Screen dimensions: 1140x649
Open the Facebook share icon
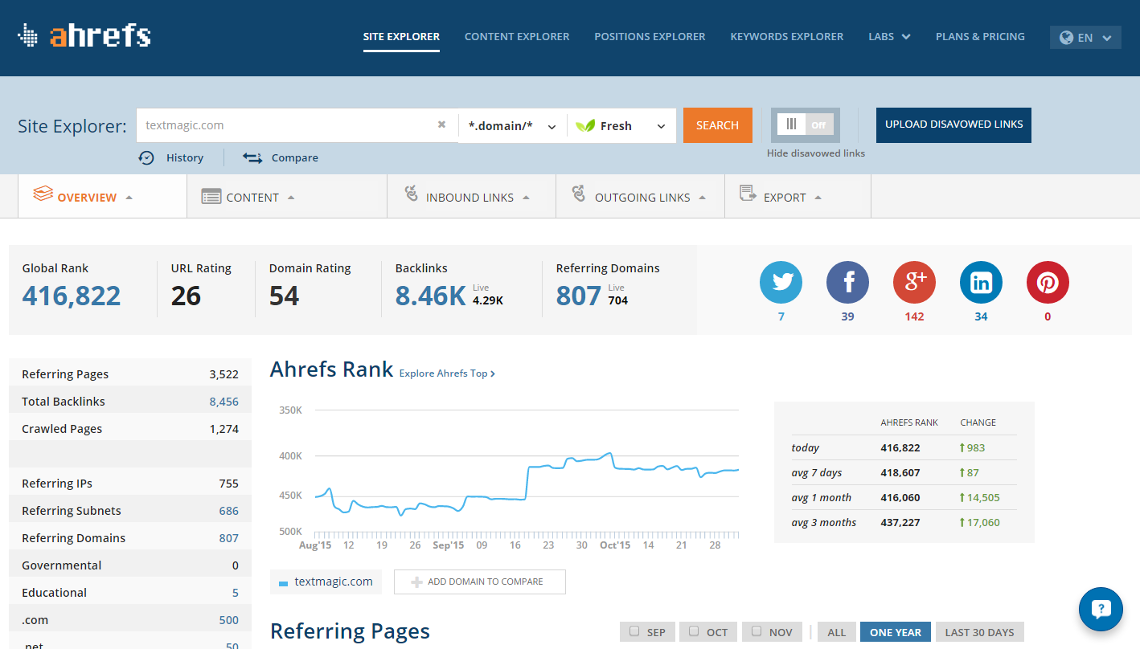click(x=847, y=282)
